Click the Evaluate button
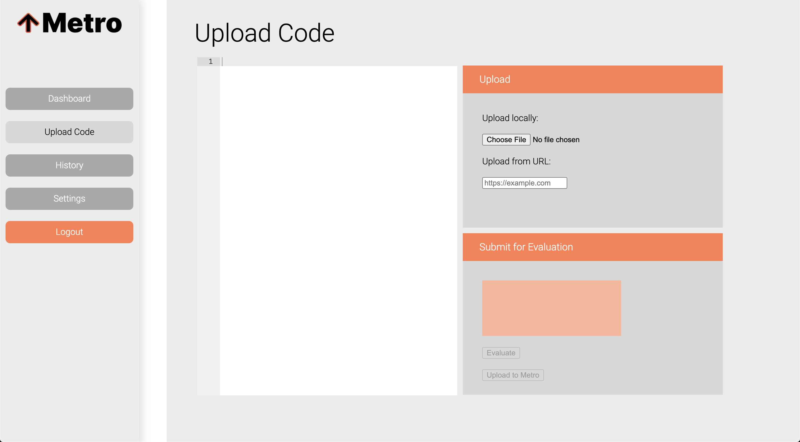The width and height of the screenshot is (800, 442). click(x=501, y=353)
